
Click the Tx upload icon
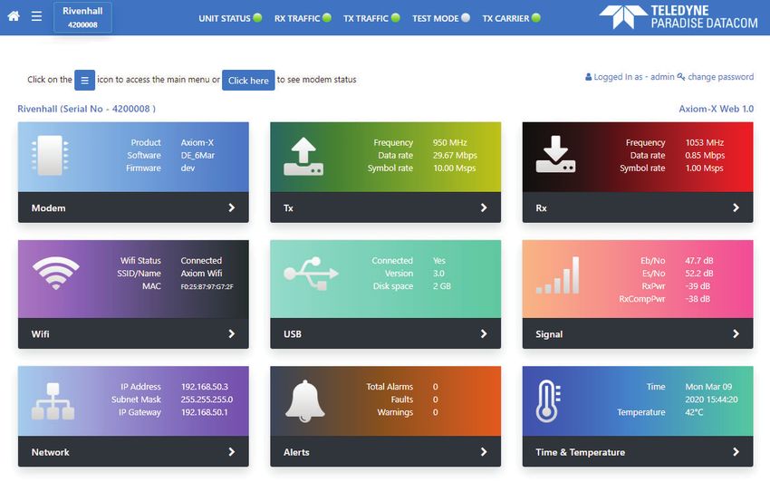pyautogui.click(x=303, y=156)
